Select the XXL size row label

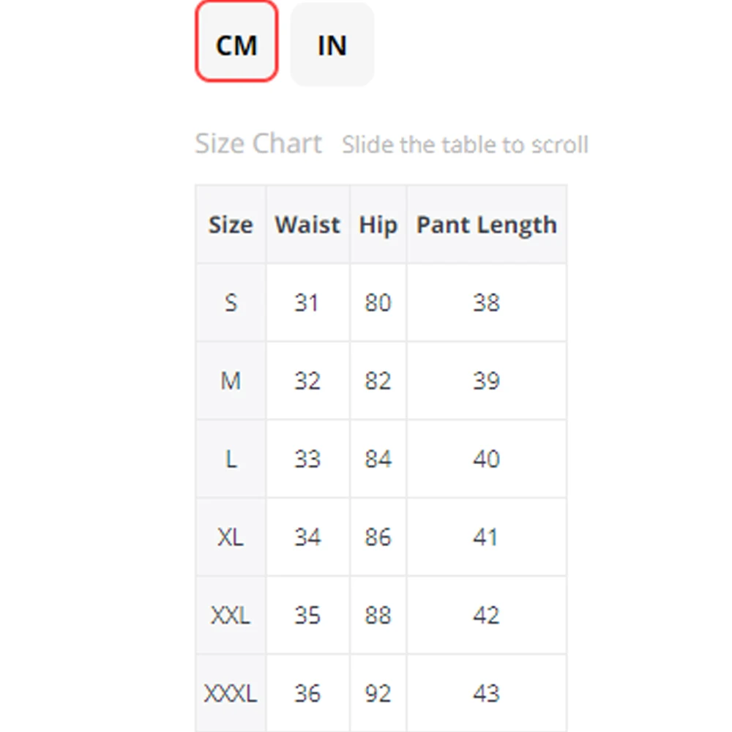[231, 615]
